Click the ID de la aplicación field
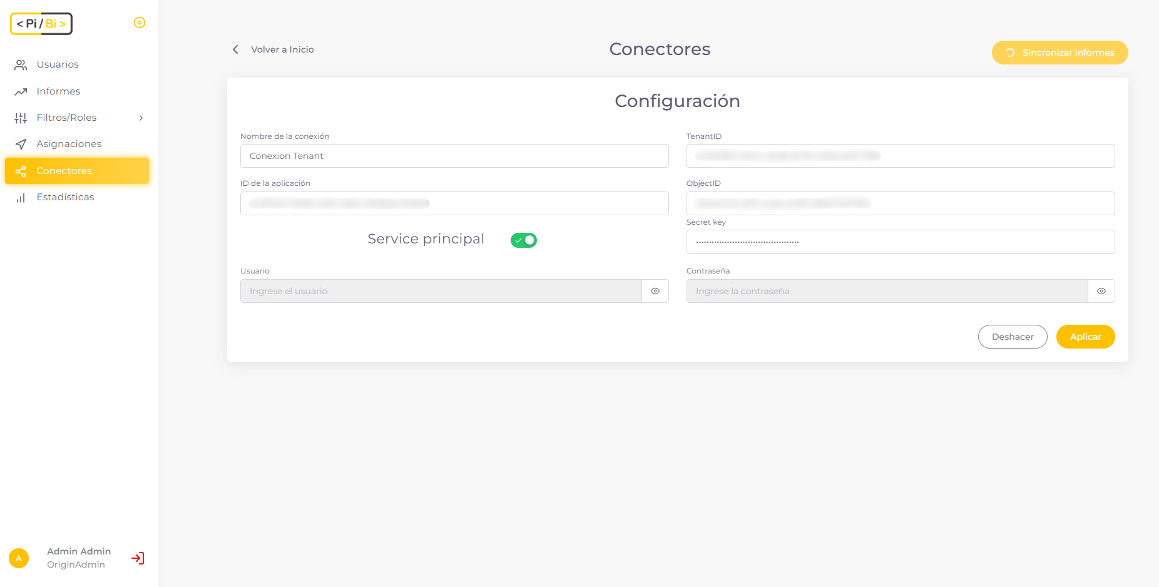 click(x=454, y=203)
